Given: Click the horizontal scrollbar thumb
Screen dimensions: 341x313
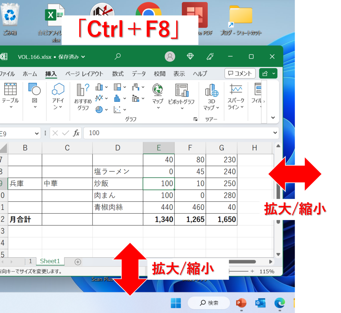Looking at the screenshot, I should pos(242,262).
